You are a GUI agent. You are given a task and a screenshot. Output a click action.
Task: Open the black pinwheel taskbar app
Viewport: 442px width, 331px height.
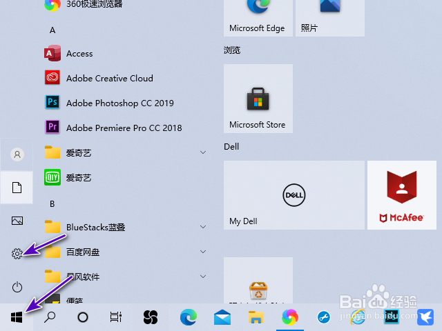(x=151, y=317)
